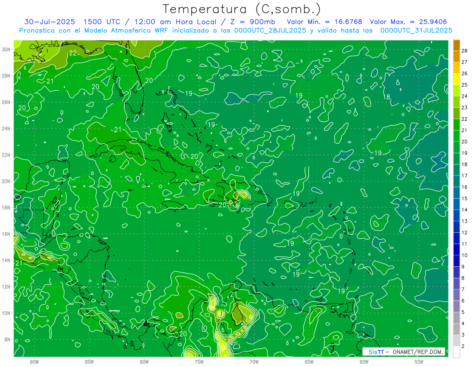Click 'Valor Min. = 16.6768' text
The width and height of the screenshot is (475, 367).
coord(324,22)
